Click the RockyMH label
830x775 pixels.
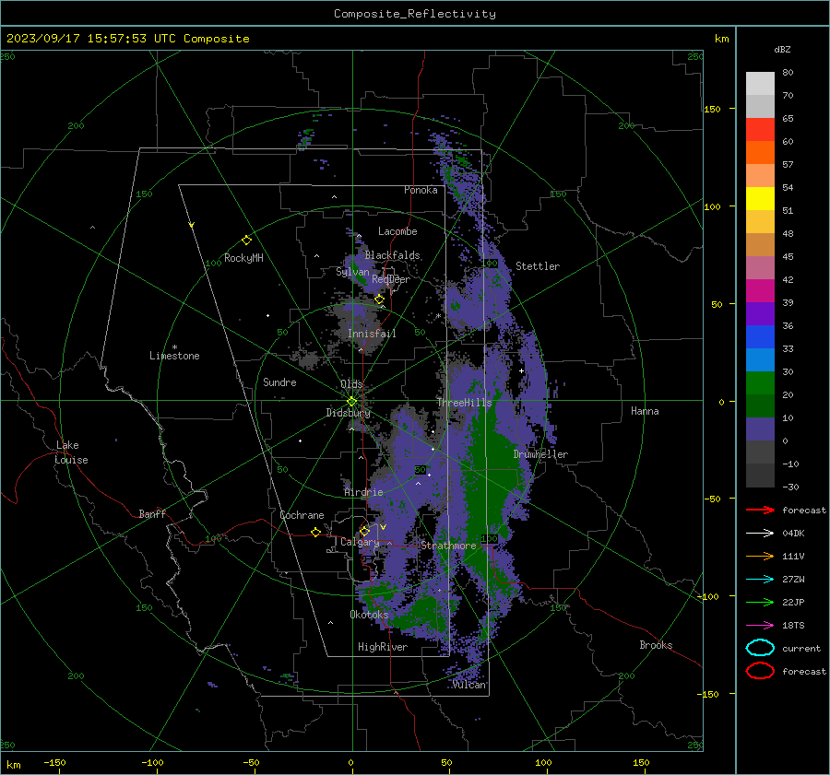(x=243, y=258)
